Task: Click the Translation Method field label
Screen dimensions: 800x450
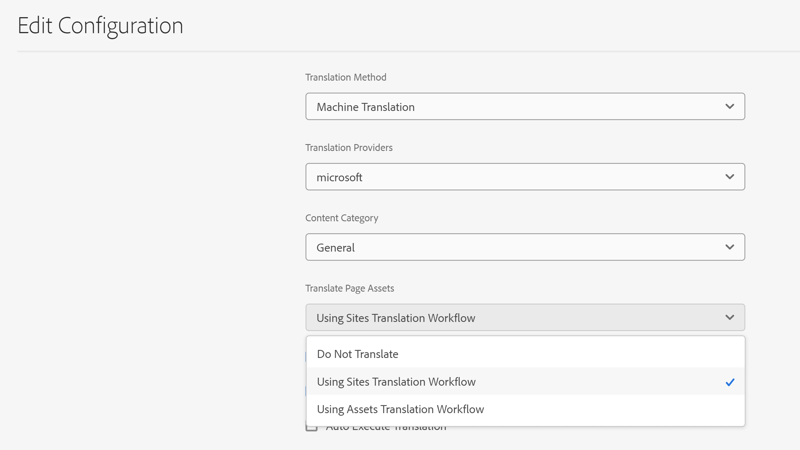Action: click(x=346, y=77)
